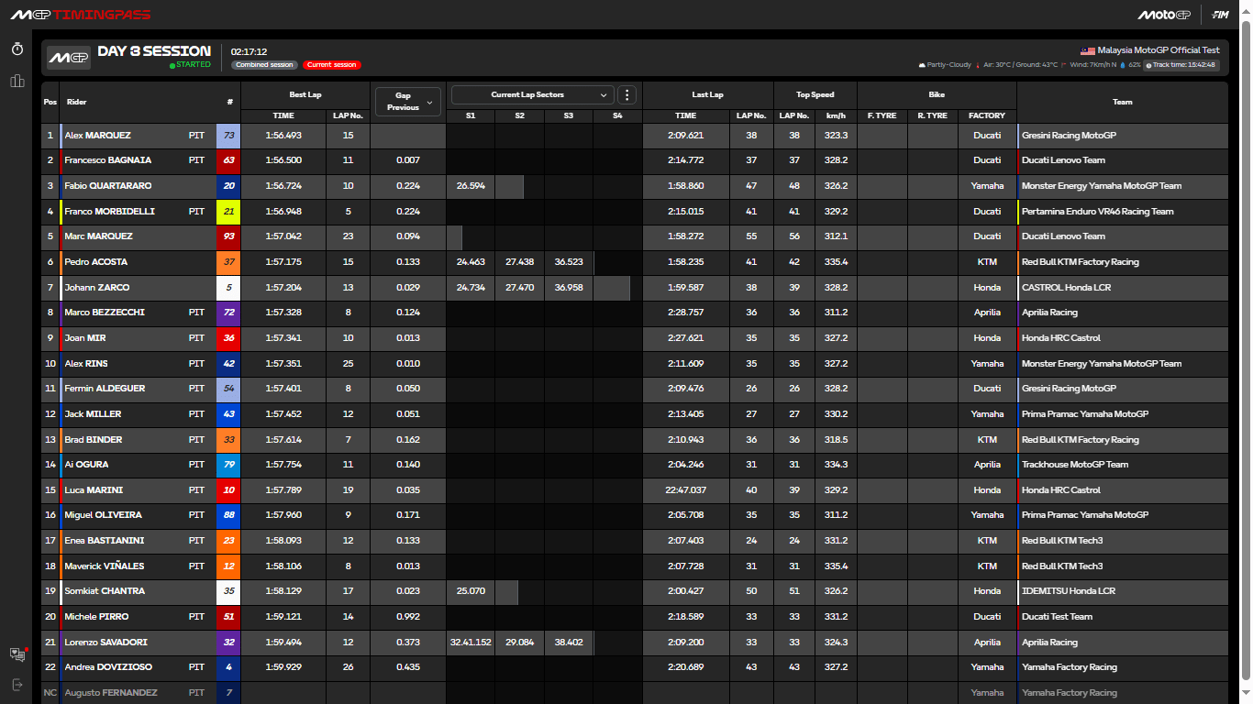Click the Rider column header

click(77, 102)
